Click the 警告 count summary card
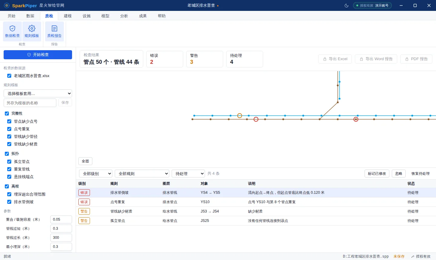Image resolution: width=436 pixels, height=260 pixels. pos(205,59)
